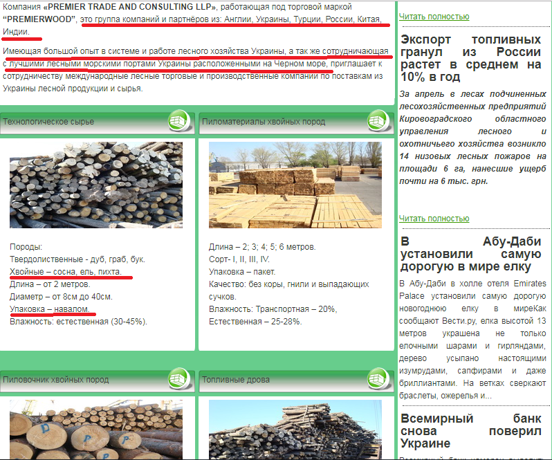Open the firewood pile photo
The height and width of the screenshot is (460, 552).
click(295, 430)
